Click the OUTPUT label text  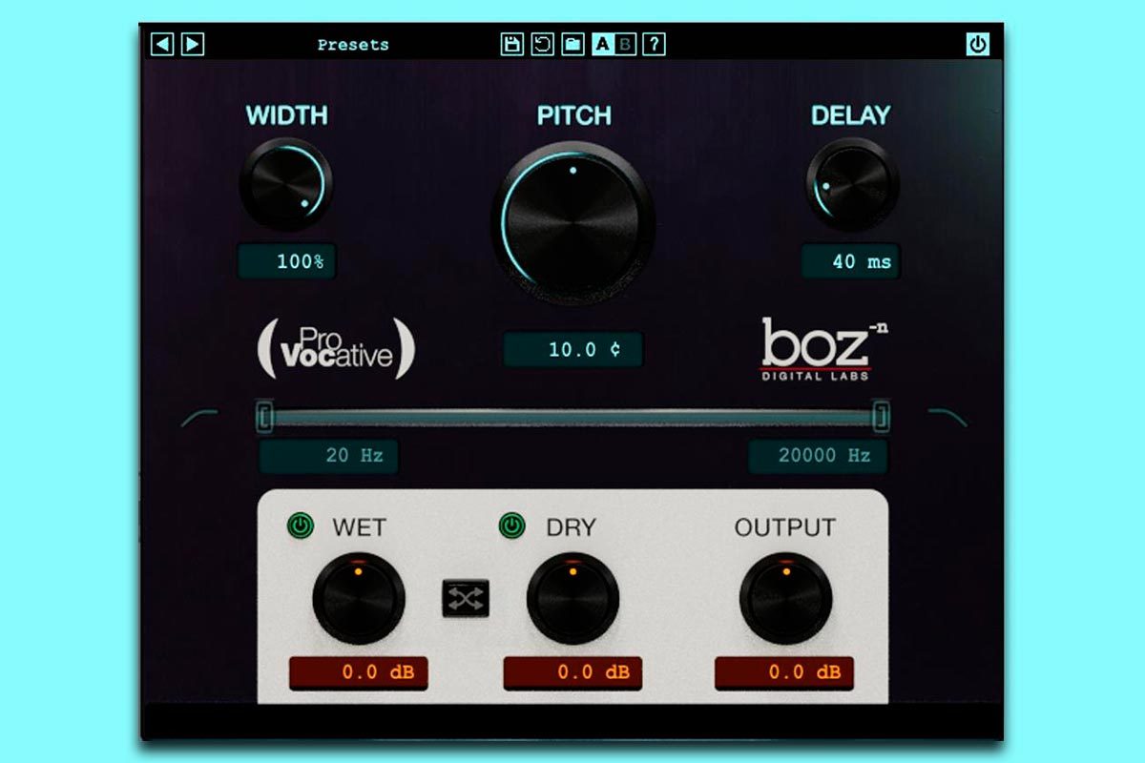(x=784, y=527)
